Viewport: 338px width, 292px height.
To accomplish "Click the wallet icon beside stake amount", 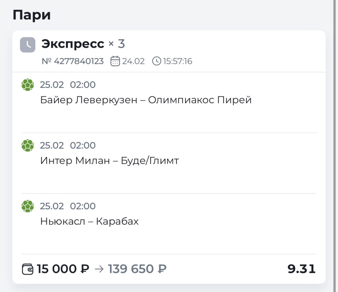I will tap(27, 269).
